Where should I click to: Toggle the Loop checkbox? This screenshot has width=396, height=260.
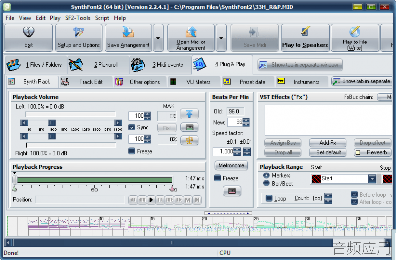(269, 198)
